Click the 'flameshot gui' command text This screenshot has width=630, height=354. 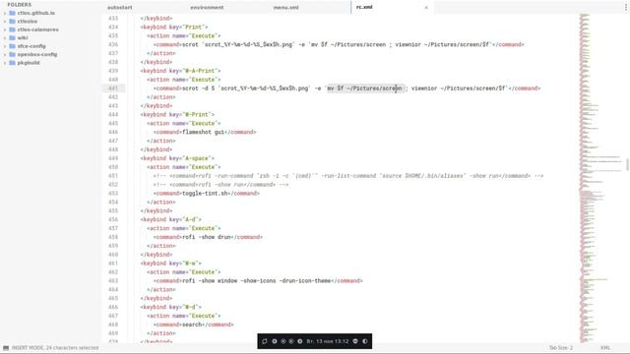point(203,132)
